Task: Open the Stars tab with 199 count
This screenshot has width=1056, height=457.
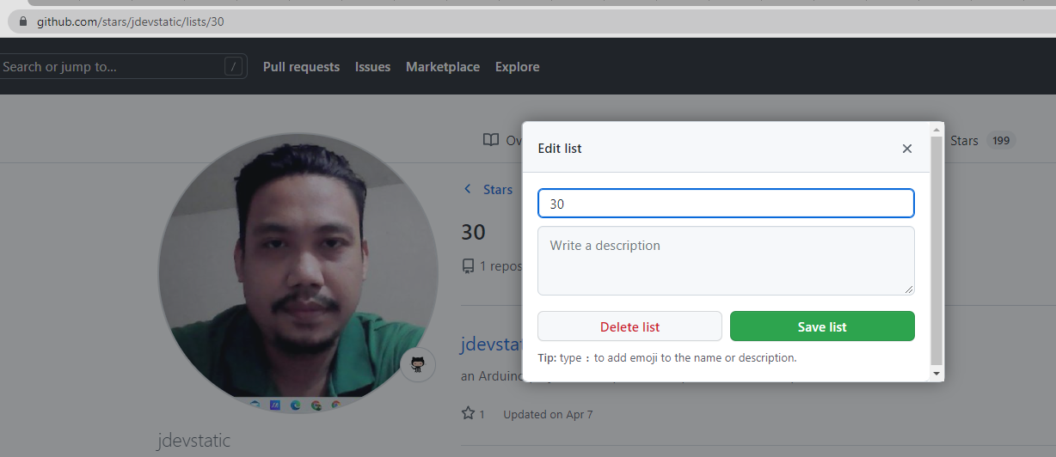Action: (x=982, y=140)
